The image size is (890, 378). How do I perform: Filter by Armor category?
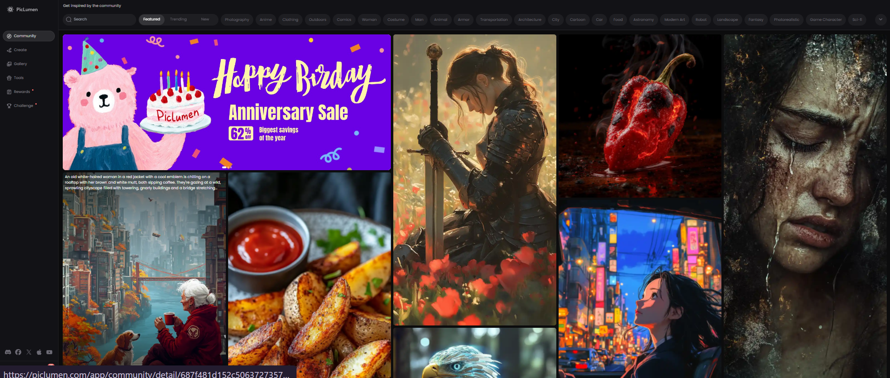(x=463, y=20)
